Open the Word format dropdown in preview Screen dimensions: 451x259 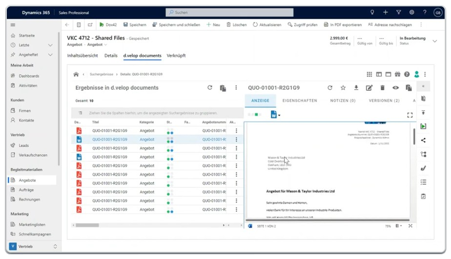point(275,115)
